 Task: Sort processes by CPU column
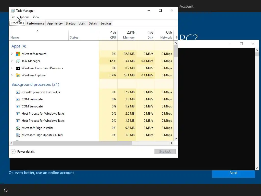108,35
